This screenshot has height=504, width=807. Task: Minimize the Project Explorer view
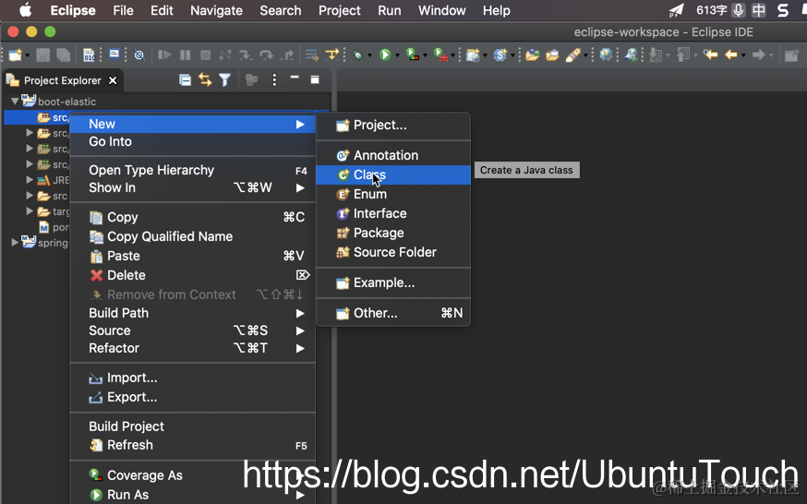click(x=295, y=78)
